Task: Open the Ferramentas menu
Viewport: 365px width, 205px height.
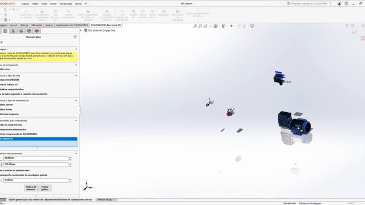Action: point(66,4)
